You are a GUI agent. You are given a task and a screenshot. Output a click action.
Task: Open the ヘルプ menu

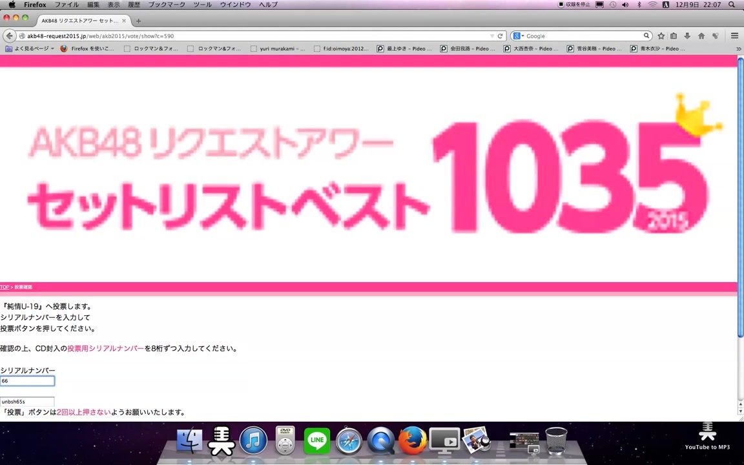268,5
